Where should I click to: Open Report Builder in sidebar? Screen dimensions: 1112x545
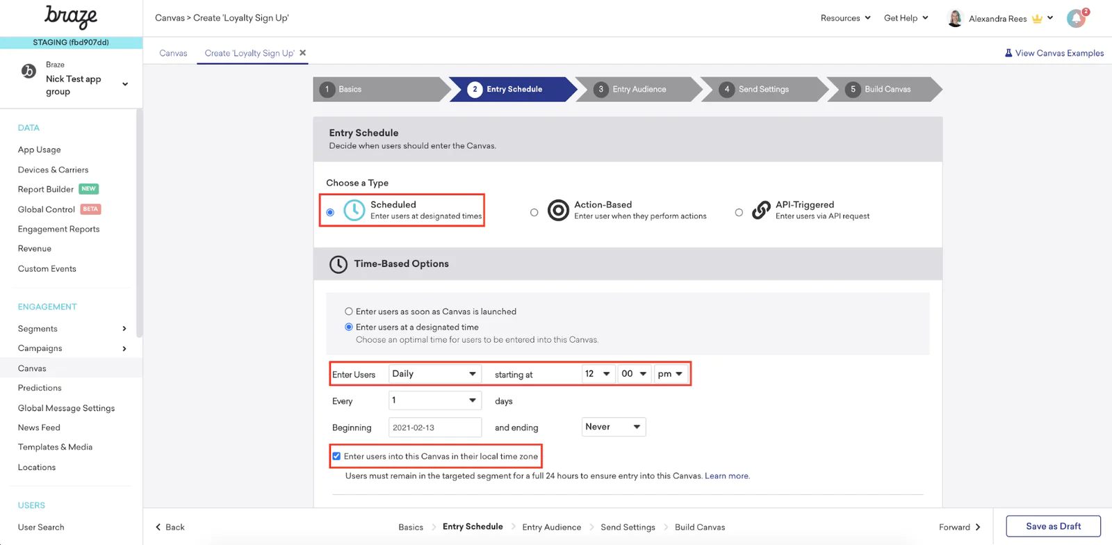click(x=46, y=189)
